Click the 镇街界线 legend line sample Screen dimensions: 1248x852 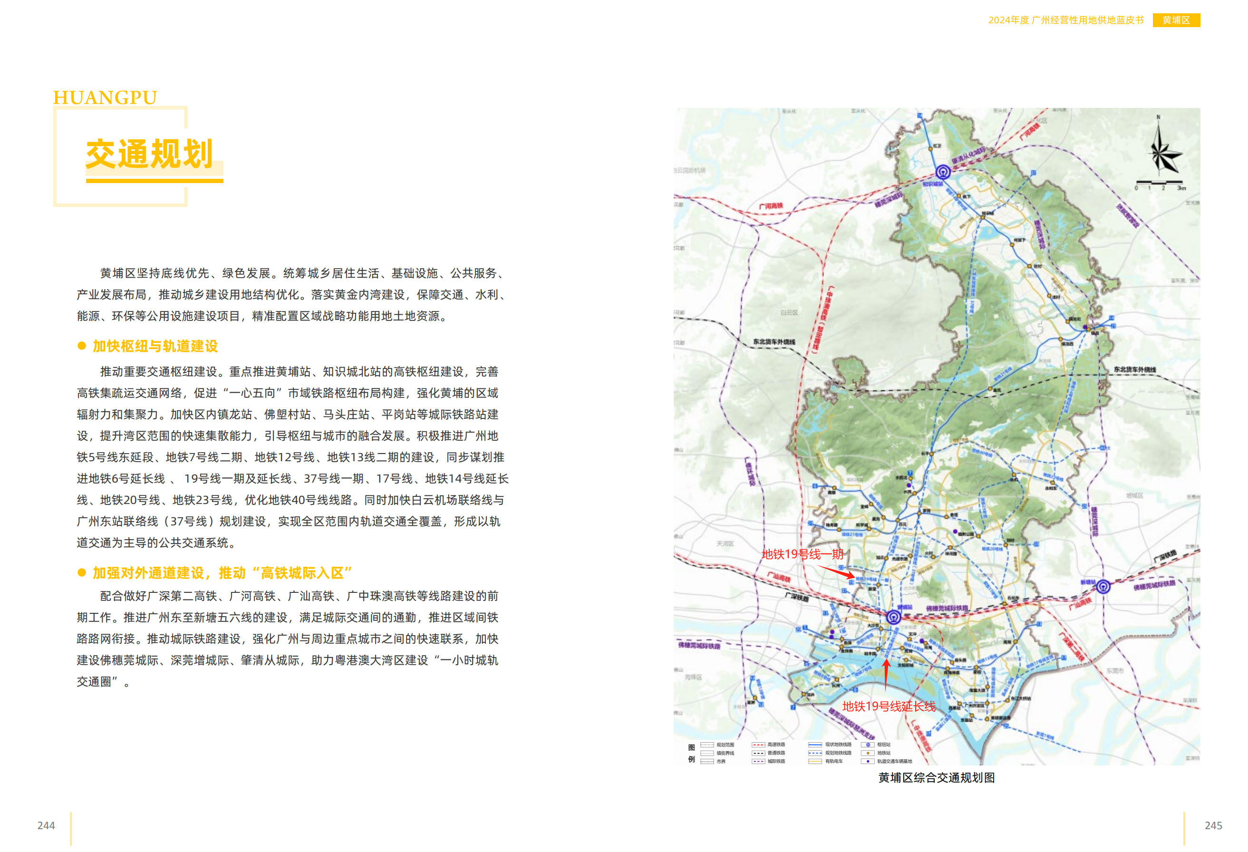click(707, 753)
